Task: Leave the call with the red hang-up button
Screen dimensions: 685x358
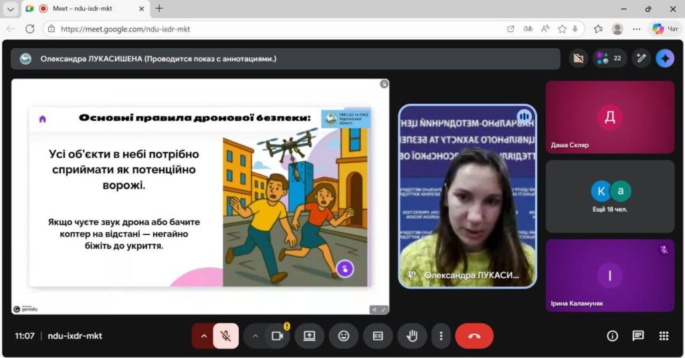Action: [474, 336]
